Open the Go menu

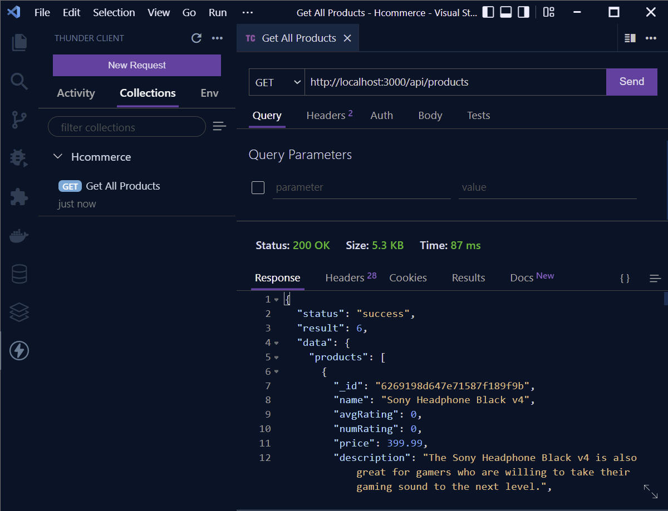coord(189,12)
